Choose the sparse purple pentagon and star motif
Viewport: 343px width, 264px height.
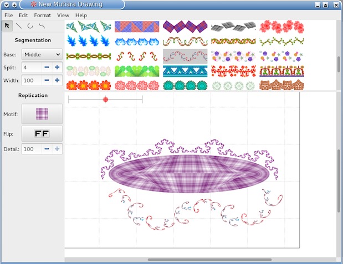(281, 56)
